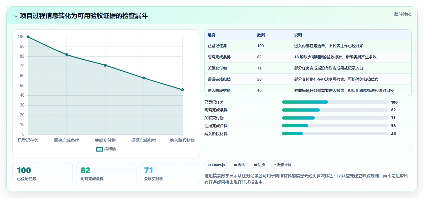Click the 明确完成条件 progress bar

335,110
